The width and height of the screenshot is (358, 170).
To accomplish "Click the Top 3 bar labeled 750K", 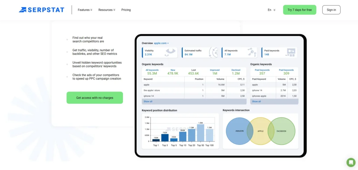I will pos(165,138).
